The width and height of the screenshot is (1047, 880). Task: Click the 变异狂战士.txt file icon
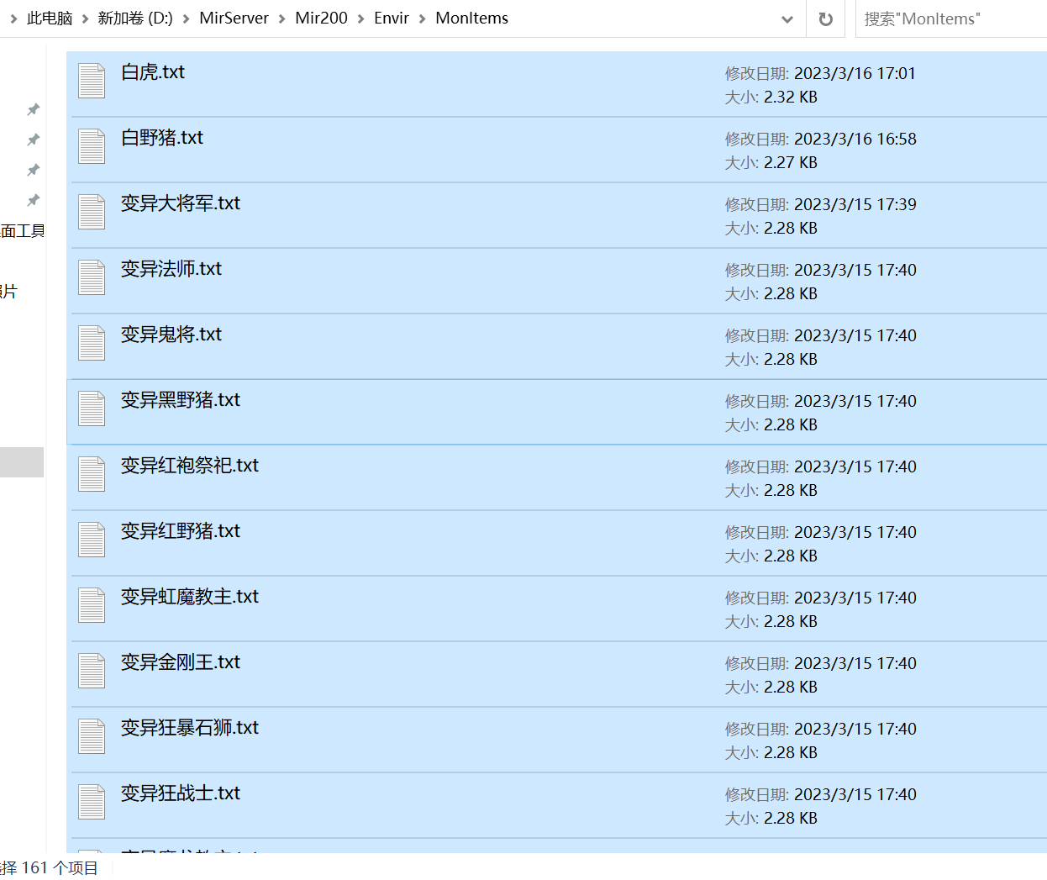coord(92,802)
